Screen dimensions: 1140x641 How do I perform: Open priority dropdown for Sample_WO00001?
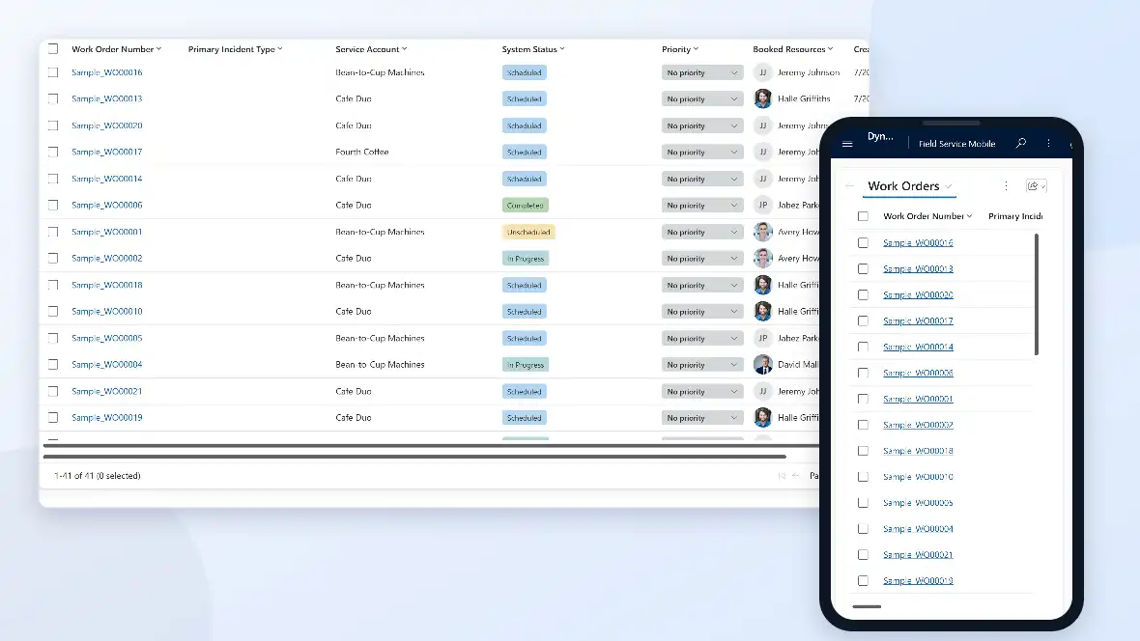pyautogui.click(x=702, y=232)
